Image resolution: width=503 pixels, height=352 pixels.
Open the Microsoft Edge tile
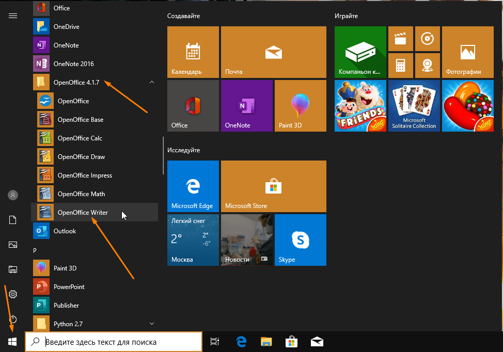point(193,186)
